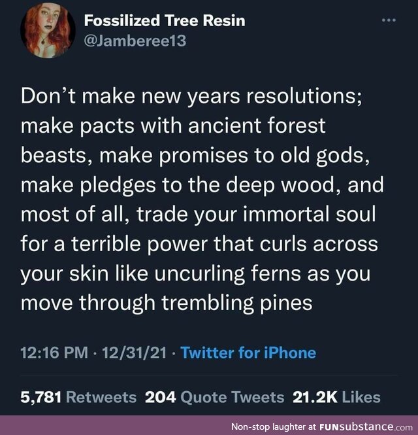
Task: View the 12:16 PM timestamp
Action: [x=54, y=353]
